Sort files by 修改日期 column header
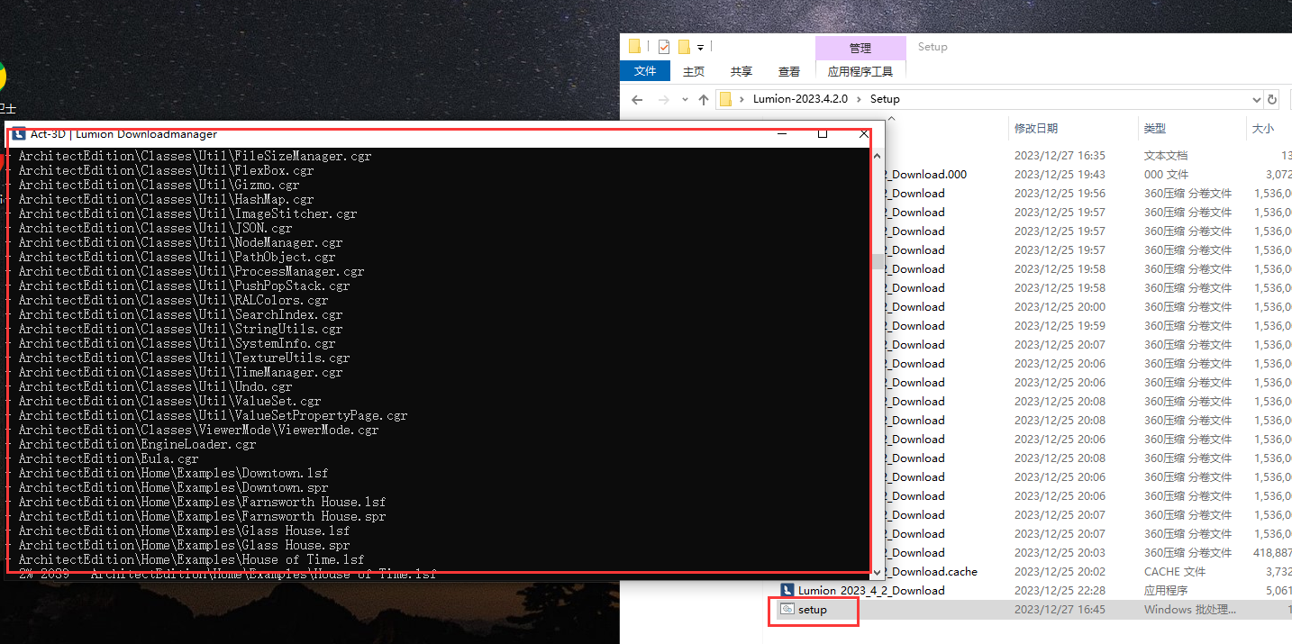The image size is (1292, 644). pyautogui.click(x=1035, y=129)
